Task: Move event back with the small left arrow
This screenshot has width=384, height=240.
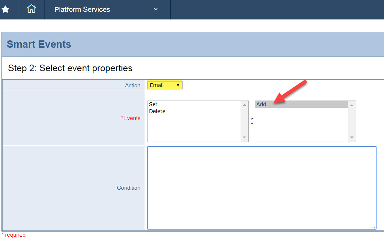Action: point(252,124)
